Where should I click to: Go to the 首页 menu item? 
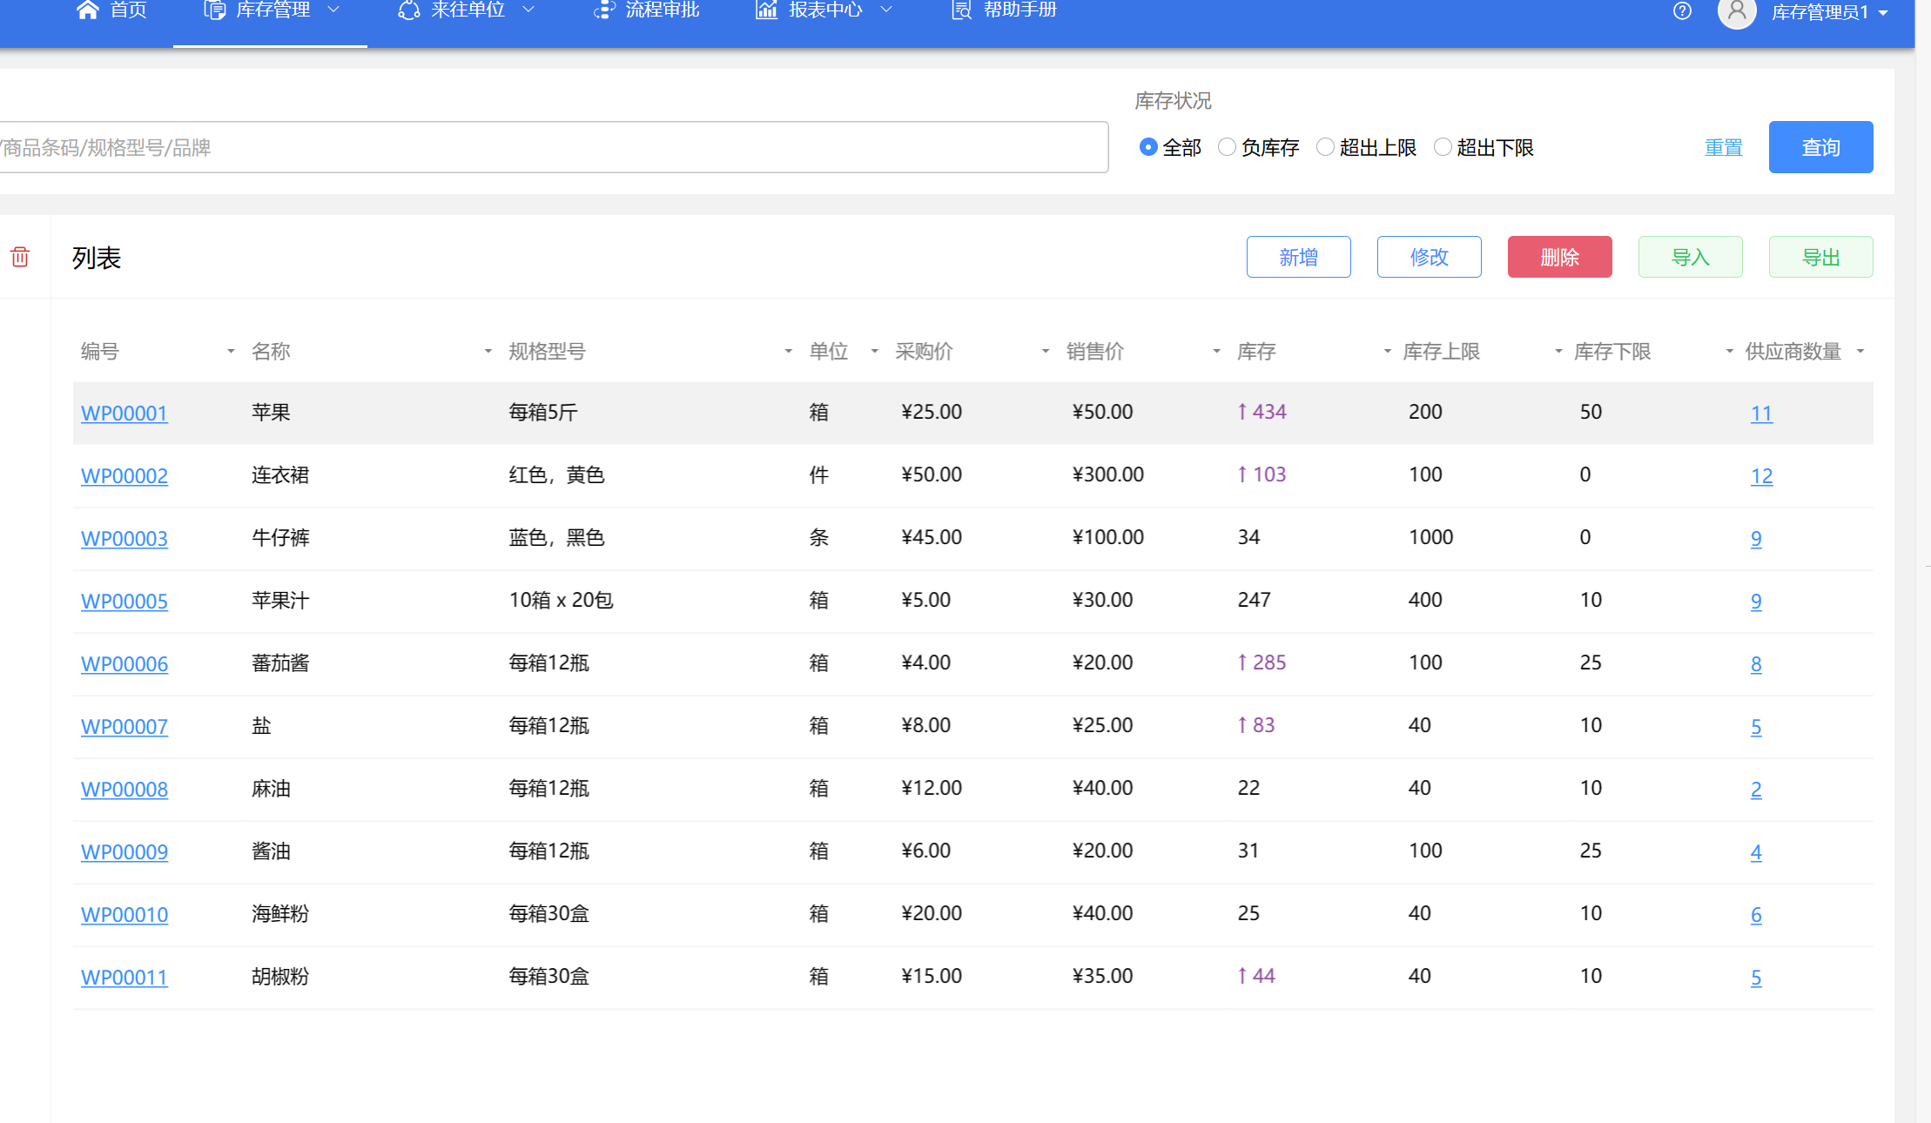click(x=129, y=10)
